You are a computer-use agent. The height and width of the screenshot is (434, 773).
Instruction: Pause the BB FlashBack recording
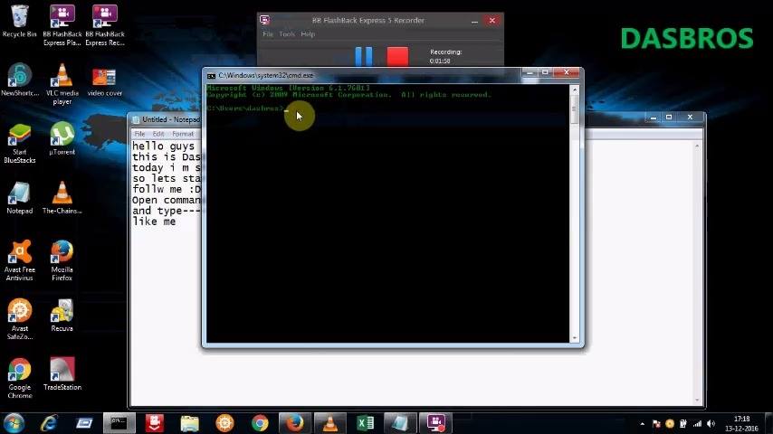(364, 56)
